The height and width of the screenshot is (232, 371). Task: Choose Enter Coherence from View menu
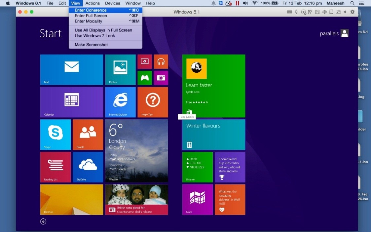(x=105, y=10)
